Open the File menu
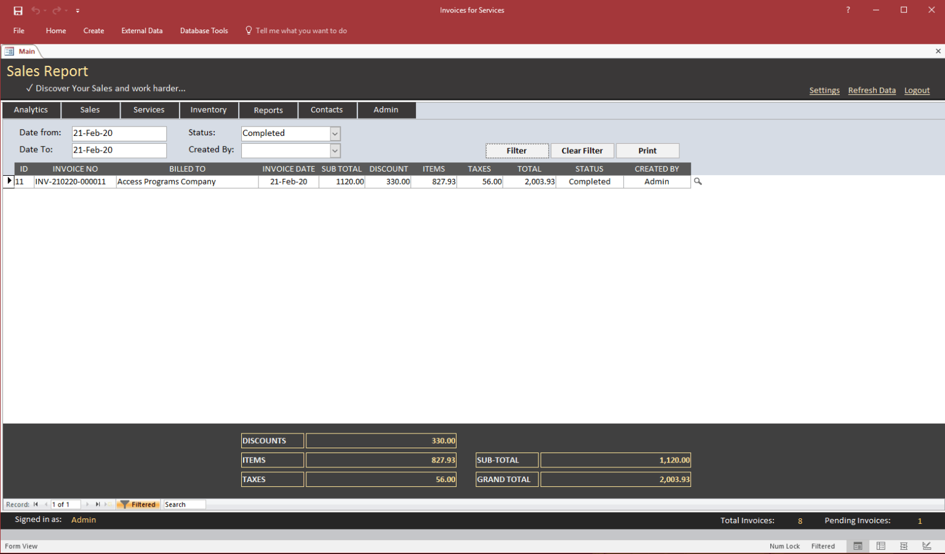 [x=19, y=31]
